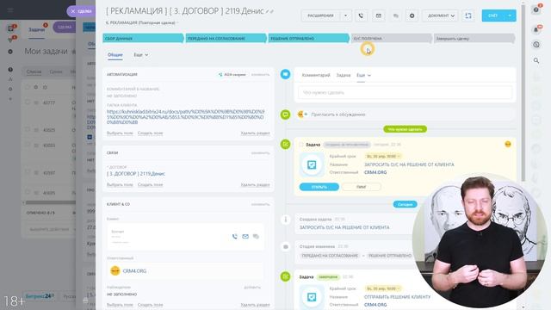The height and width of the screenshot is (310, 551).
Task: Click the РАСШИРЕНИЯ button
Action: click(x=320, y=15)
